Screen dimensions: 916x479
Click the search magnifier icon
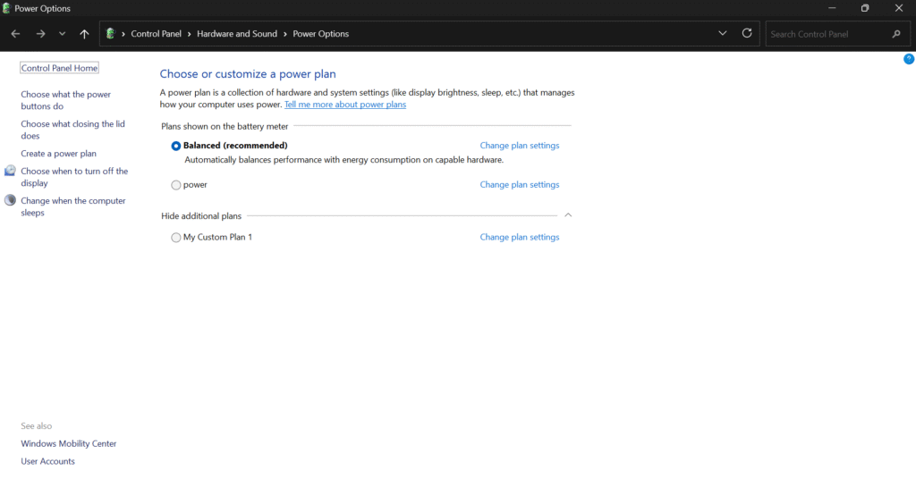point(896,34)
